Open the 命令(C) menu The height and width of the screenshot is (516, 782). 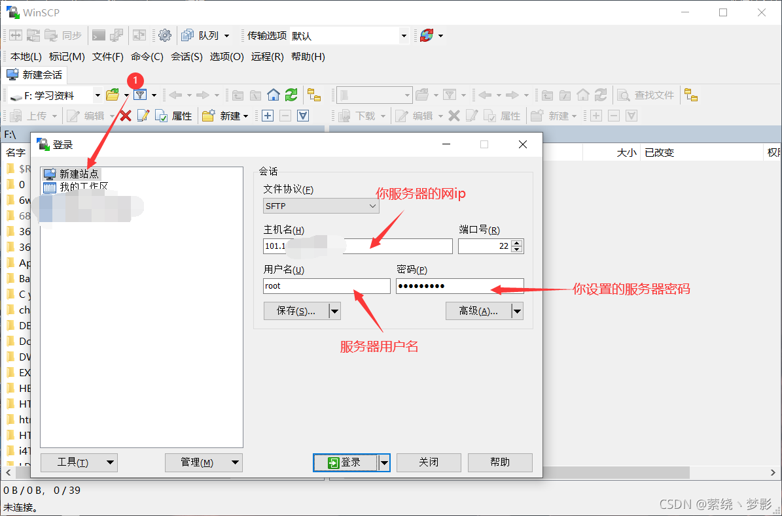[147, 57]
